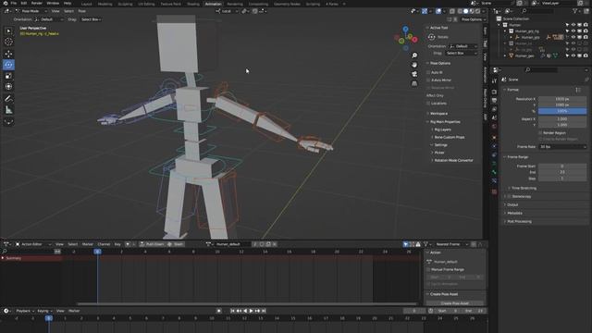
Task: Click the Create Pose Asset button
Action: tap(454, 302)
